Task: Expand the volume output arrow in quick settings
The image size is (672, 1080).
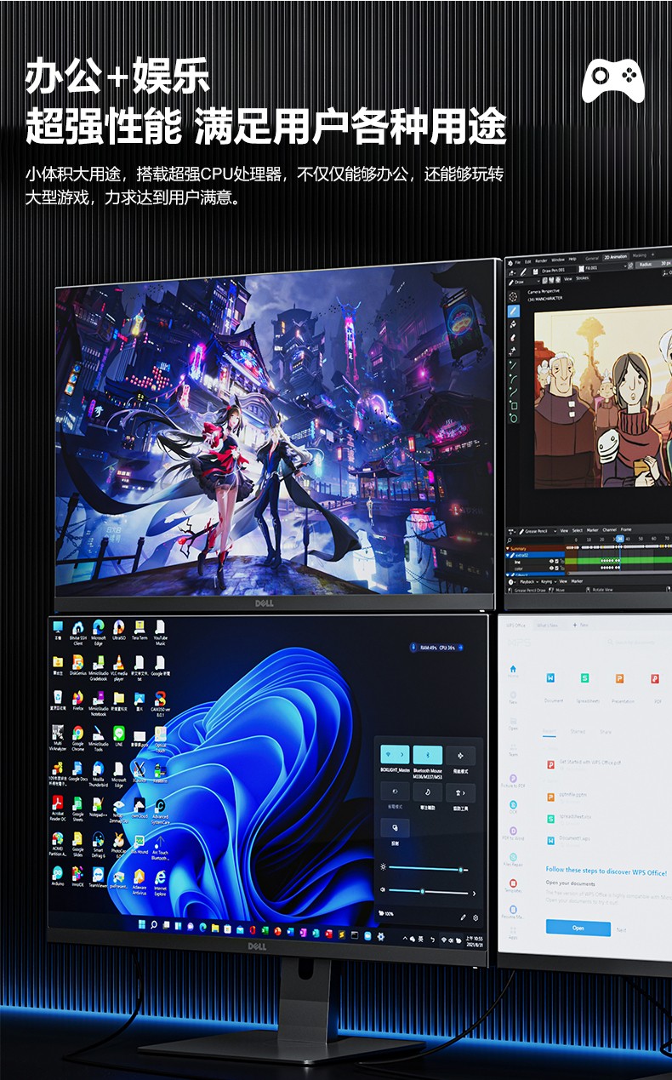Action: (x=473, y=893)
